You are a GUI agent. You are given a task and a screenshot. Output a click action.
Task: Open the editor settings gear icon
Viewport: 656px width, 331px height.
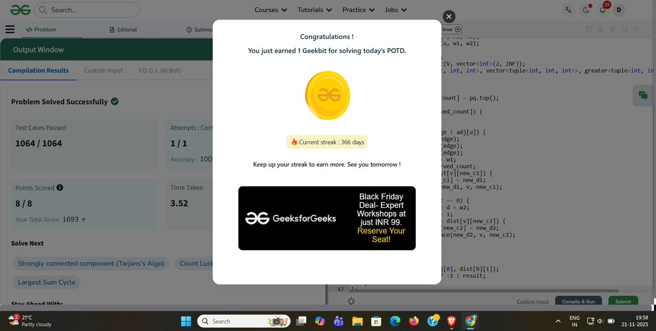(x=612, y=29)
